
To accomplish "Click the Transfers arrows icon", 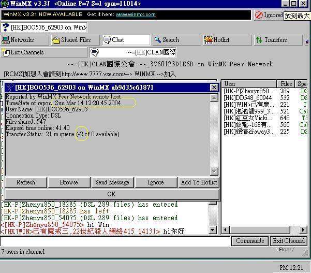I will 259,40.
